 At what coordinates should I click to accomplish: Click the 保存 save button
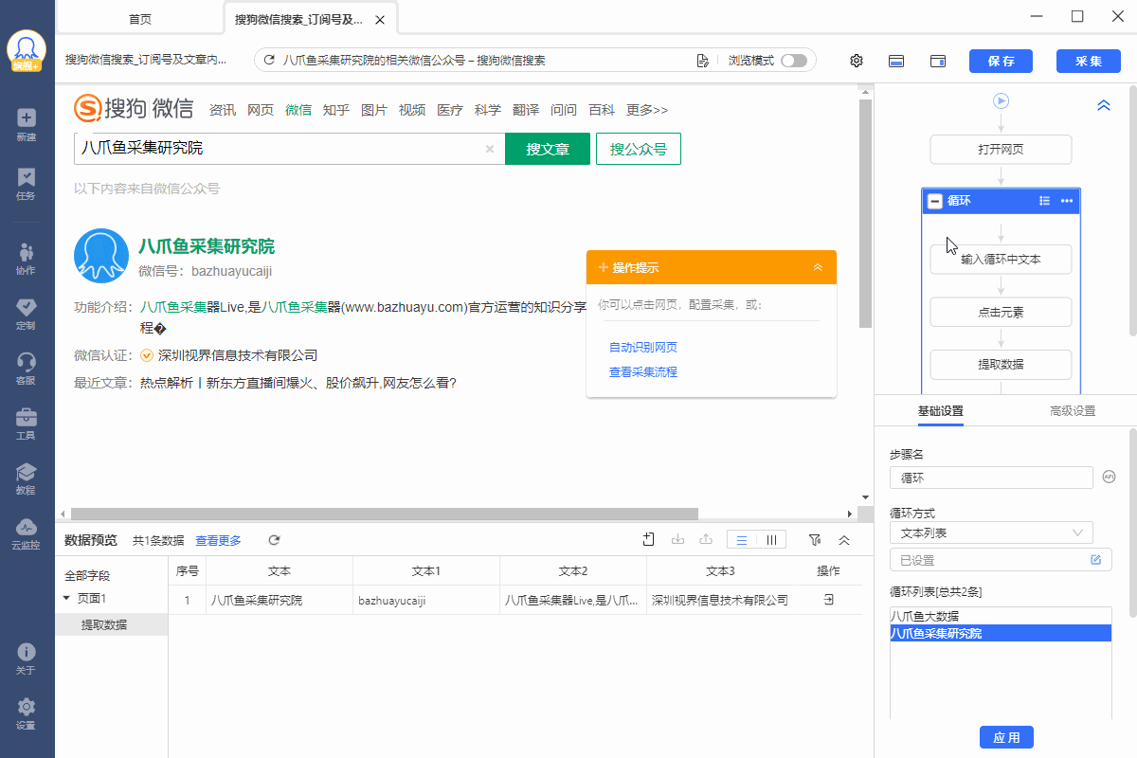[1001, 61]
